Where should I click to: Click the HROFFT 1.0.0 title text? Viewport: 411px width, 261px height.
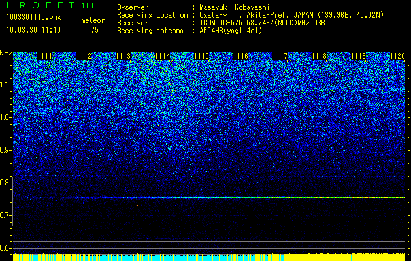click(52, 5)
